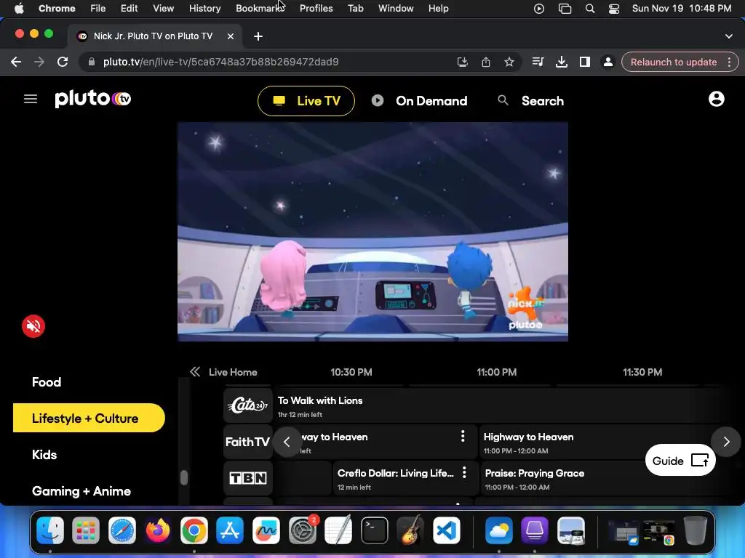This screenshot has width=745, height=558.
Task: Open Pluto TV Search
Action: [530, 100]
